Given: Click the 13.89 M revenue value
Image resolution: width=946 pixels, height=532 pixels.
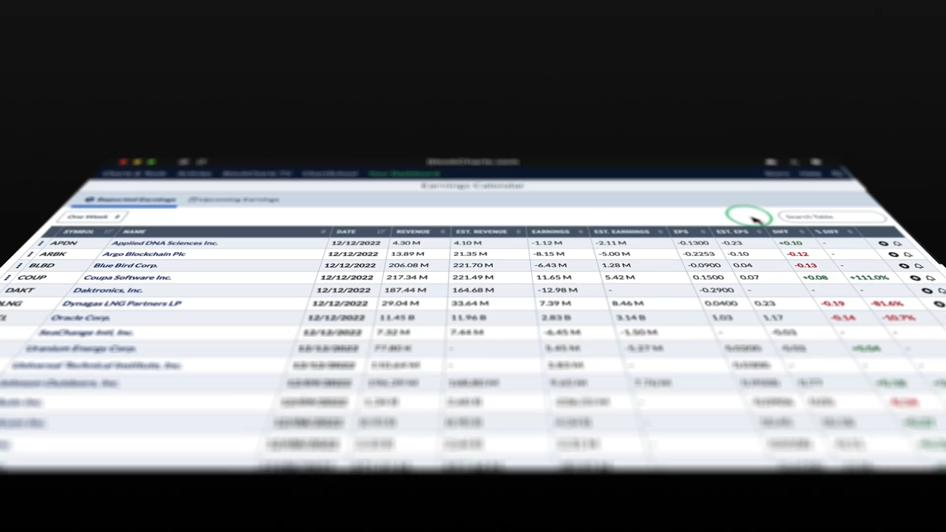Looking at the screenshot, I should [x=407, y=254].
